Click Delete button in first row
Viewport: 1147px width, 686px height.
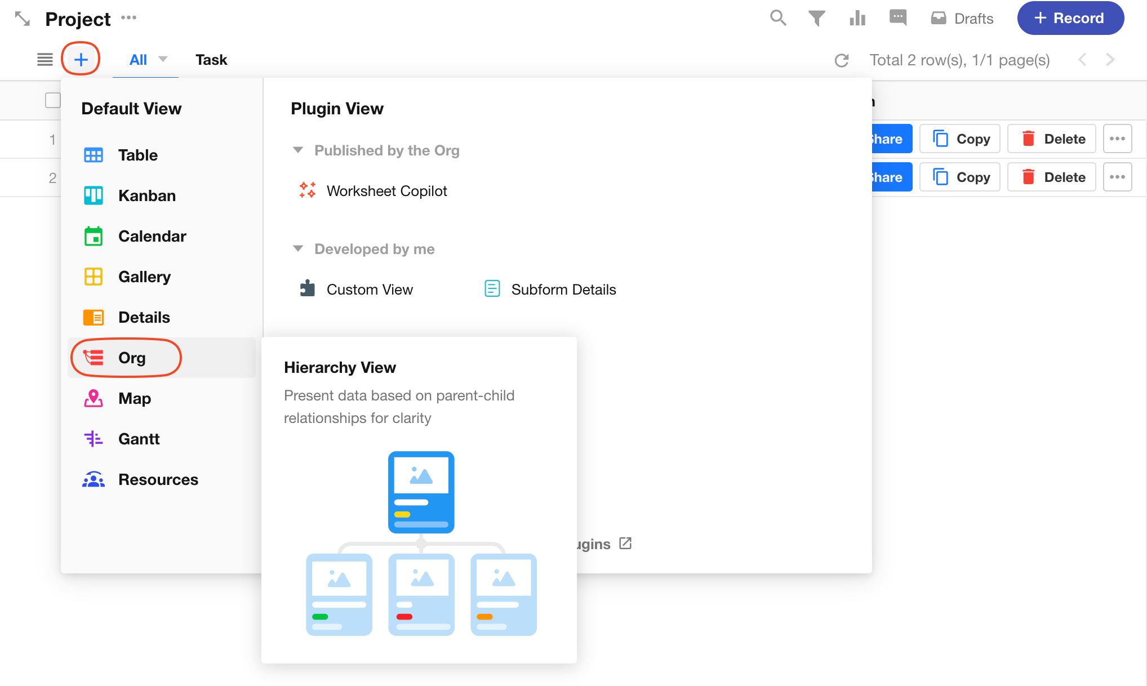(x=1052, y=139)
